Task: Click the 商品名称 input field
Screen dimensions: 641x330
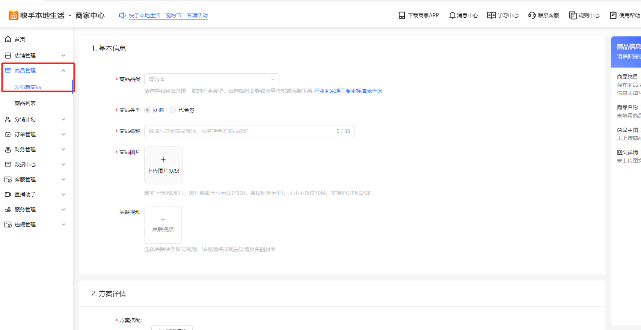Action: (240, 131)
